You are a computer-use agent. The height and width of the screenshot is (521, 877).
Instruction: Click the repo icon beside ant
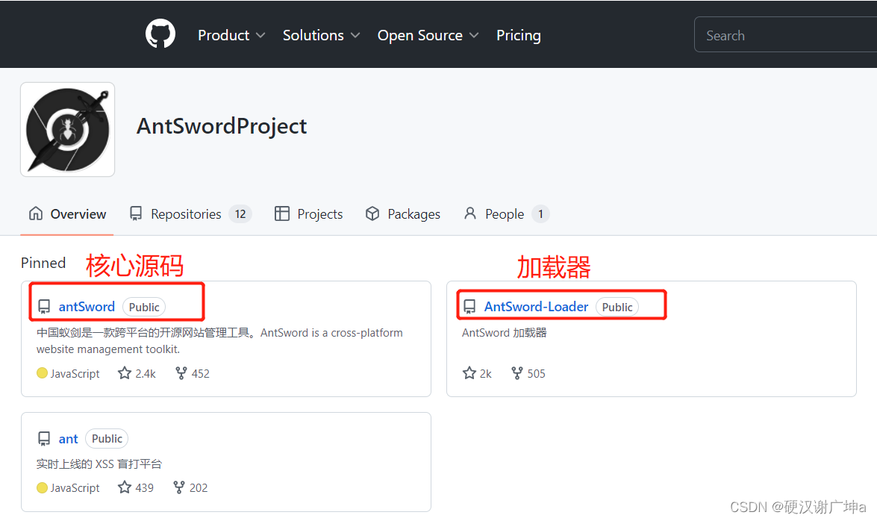pyautogui.click(x=44, y=439)
